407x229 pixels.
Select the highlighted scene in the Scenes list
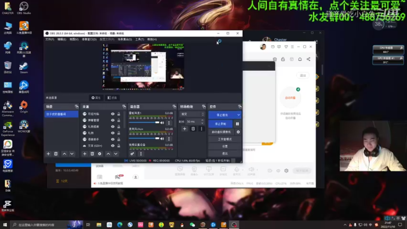(x=62, y=114)
